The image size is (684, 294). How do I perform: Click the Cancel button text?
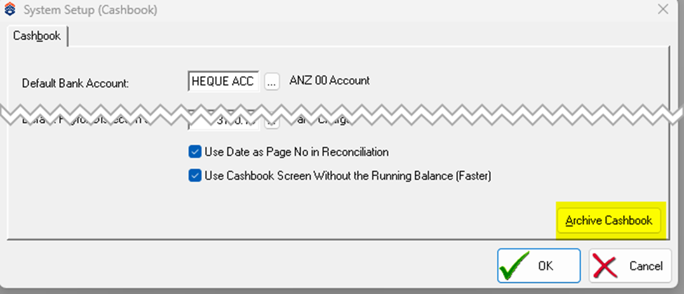pyautogui.click(x=646, y=266)
